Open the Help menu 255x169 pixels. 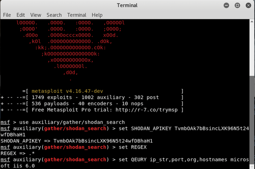[97, 15]
